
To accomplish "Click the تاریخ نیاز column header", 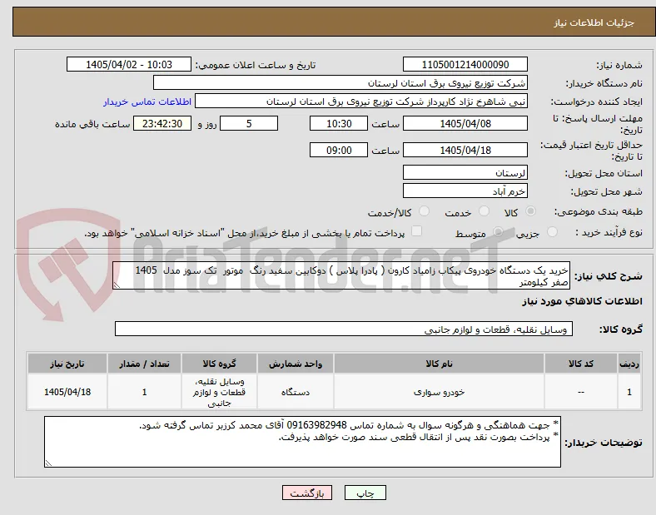I will [67, 364].
